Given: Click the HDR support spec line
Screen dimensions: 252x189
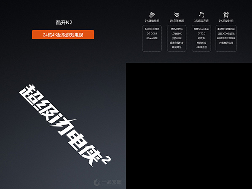Looking at the screenshot, I should [177, 38].
